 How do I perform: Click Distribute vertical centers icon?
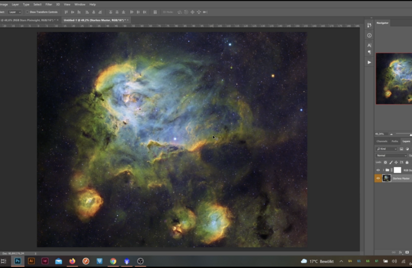(117, 12)
